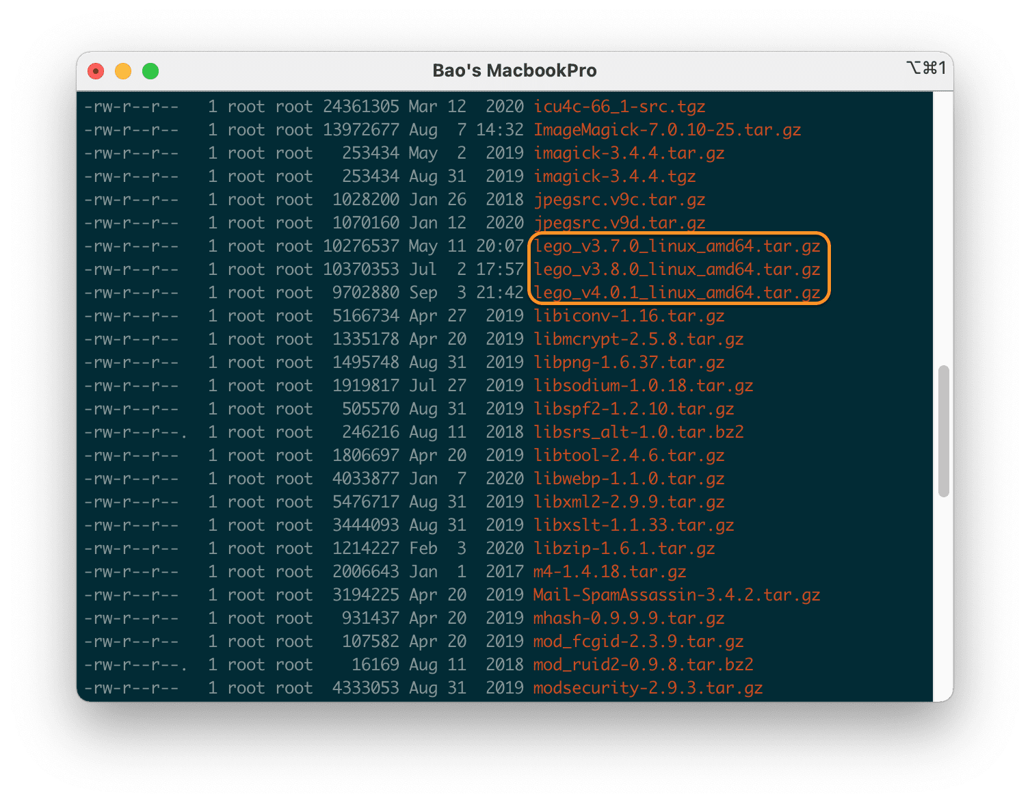Select the lego_v3.8.0_linux_amd64.tar.gz file
Viewport: 1030px width, 803px height.
[x=676, y=269]
